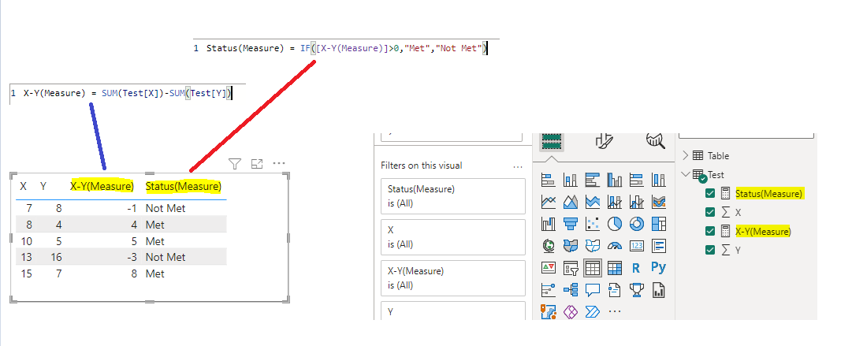Image resolution: width=852 pixels, height=346 pixels.
Task: Select the Smart narrative visual
Action: tap(615, 290)
